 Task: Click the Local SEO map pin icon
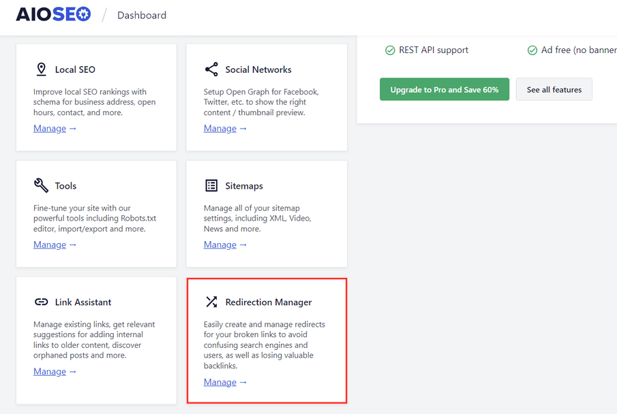[x=42, y=69]
